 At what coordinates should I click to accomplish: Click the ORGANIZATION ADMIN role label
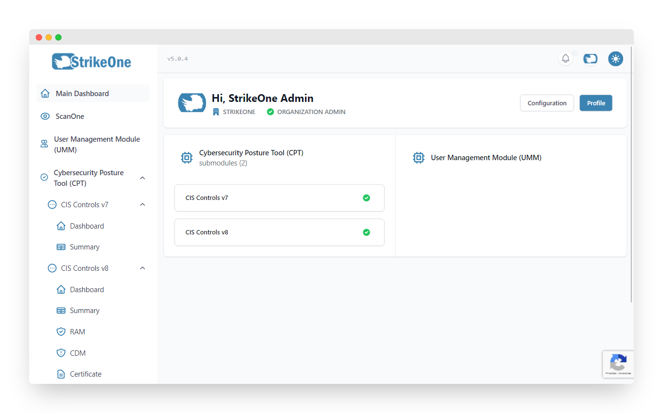pos(311,112)
